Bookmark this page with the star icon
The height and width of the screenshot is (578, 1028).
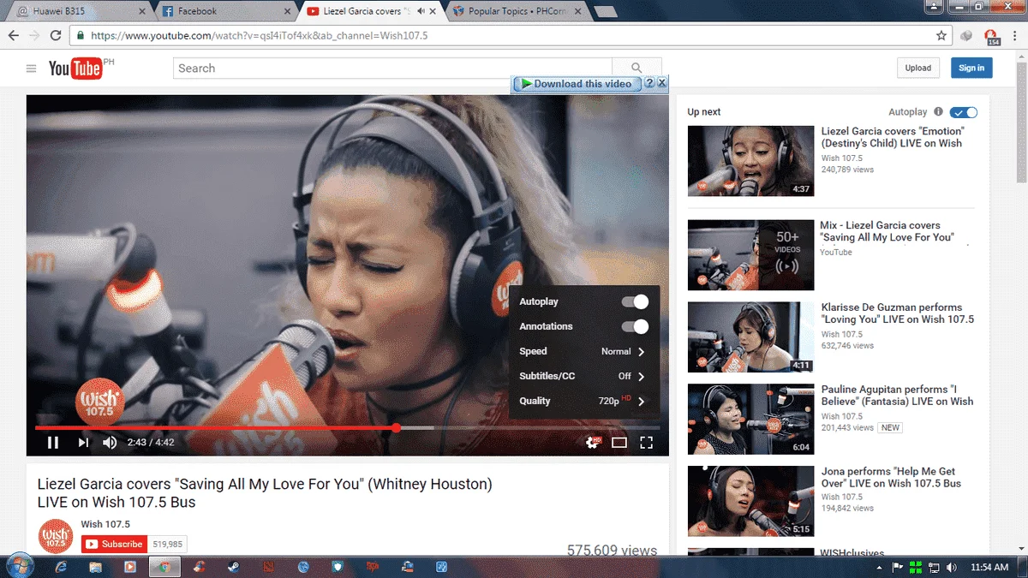pos(941,36)
